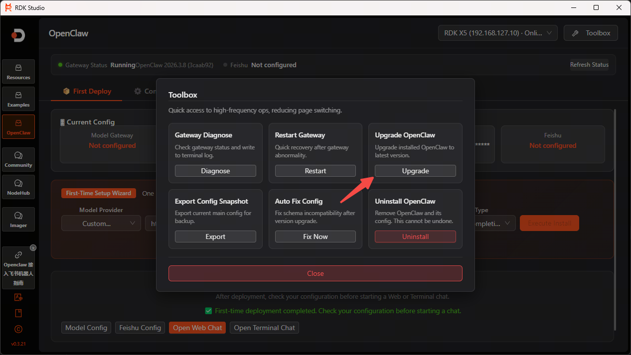
Task: Click Export to export config snapshot
Action: pyautogui.click(x=215, y=237)
